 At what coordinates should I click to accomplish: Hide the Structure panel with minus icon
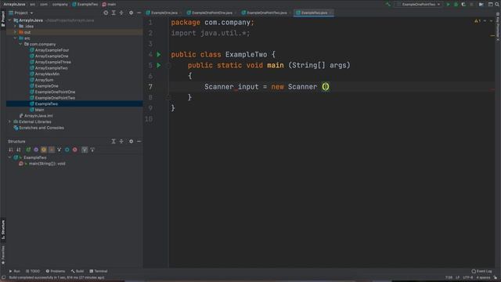point(139,141)
